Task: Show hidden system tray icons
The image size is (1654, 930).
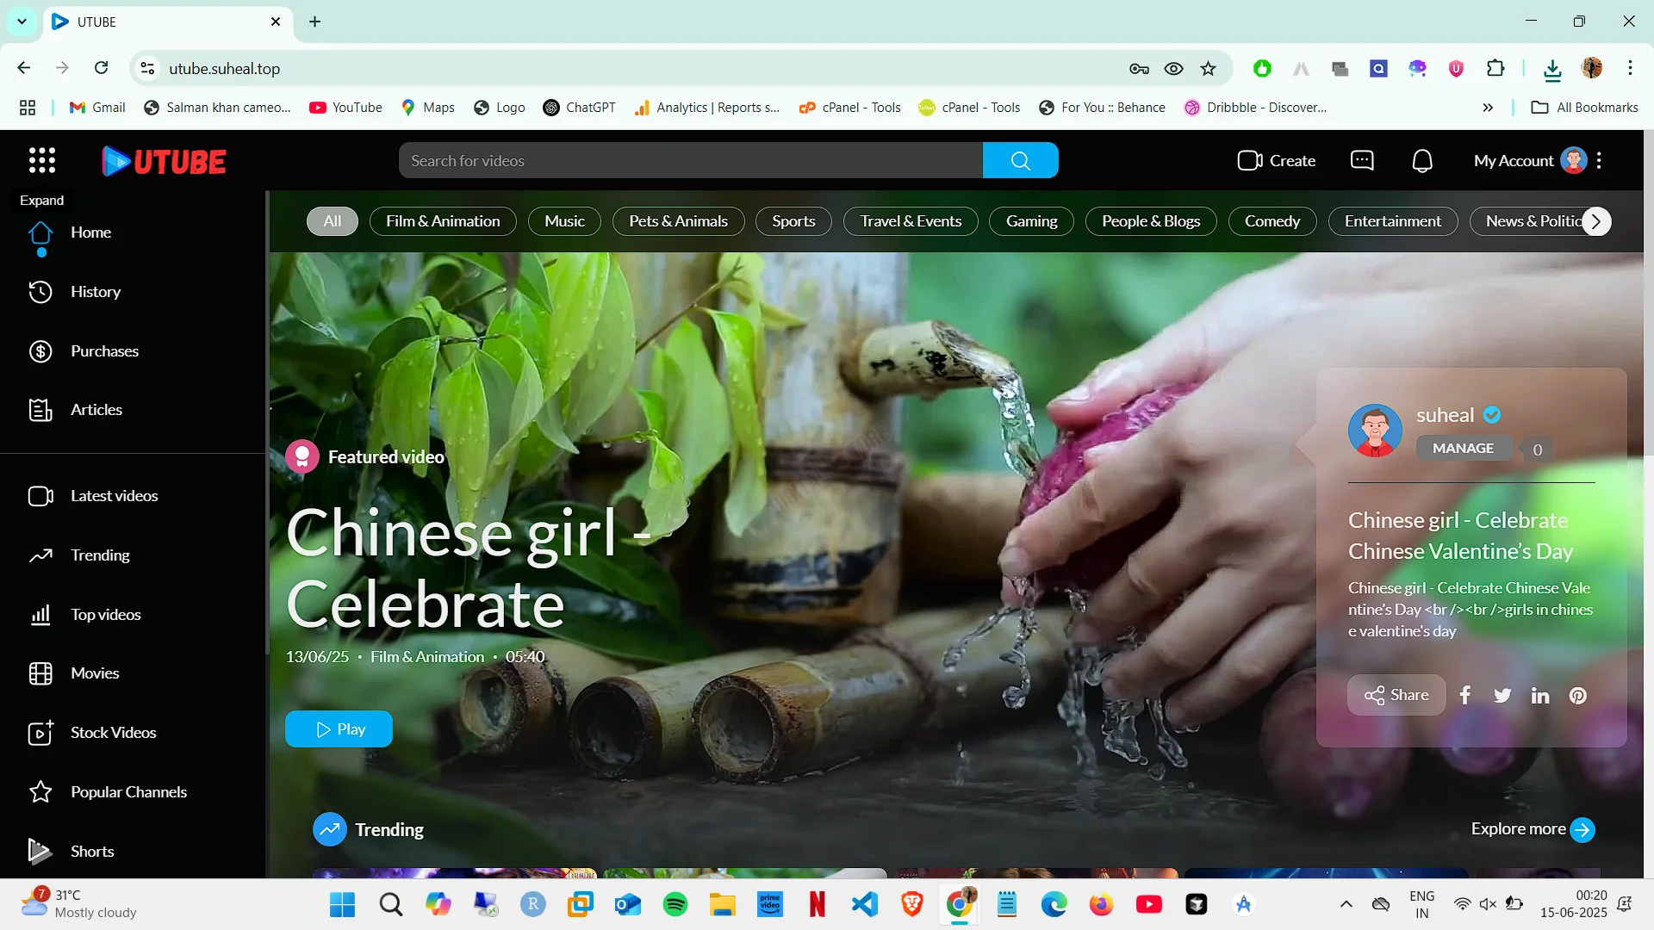Action: tap(1346, 904)
